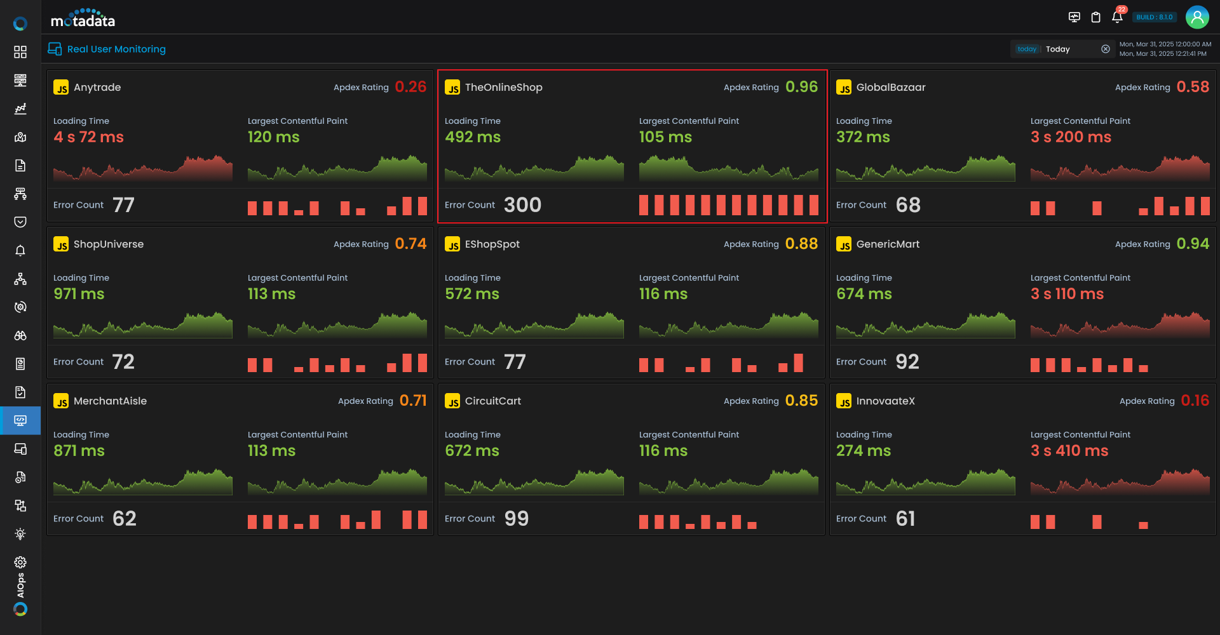
Task: Click the topology network icon in sidebar
Action: tap(20, 279)
